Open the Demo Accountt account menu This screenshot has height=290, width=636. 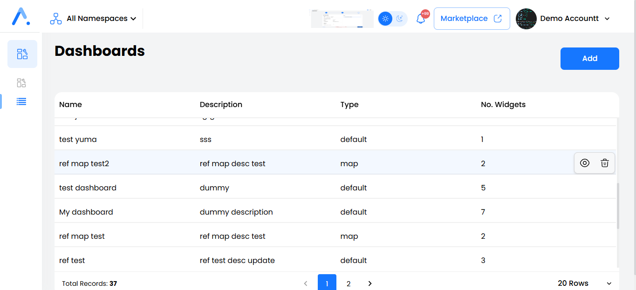(569, 18)
